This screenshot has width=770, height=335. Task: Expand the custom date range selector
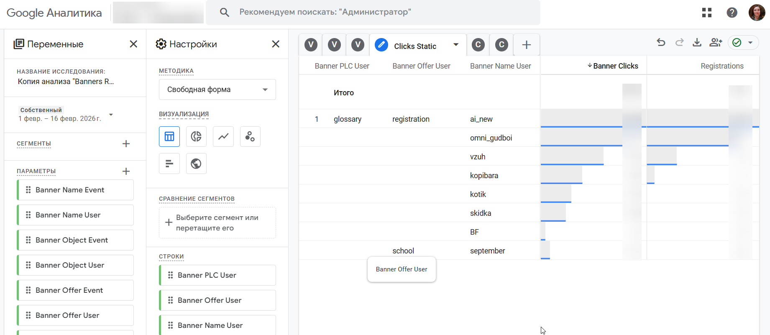(111, 115)
